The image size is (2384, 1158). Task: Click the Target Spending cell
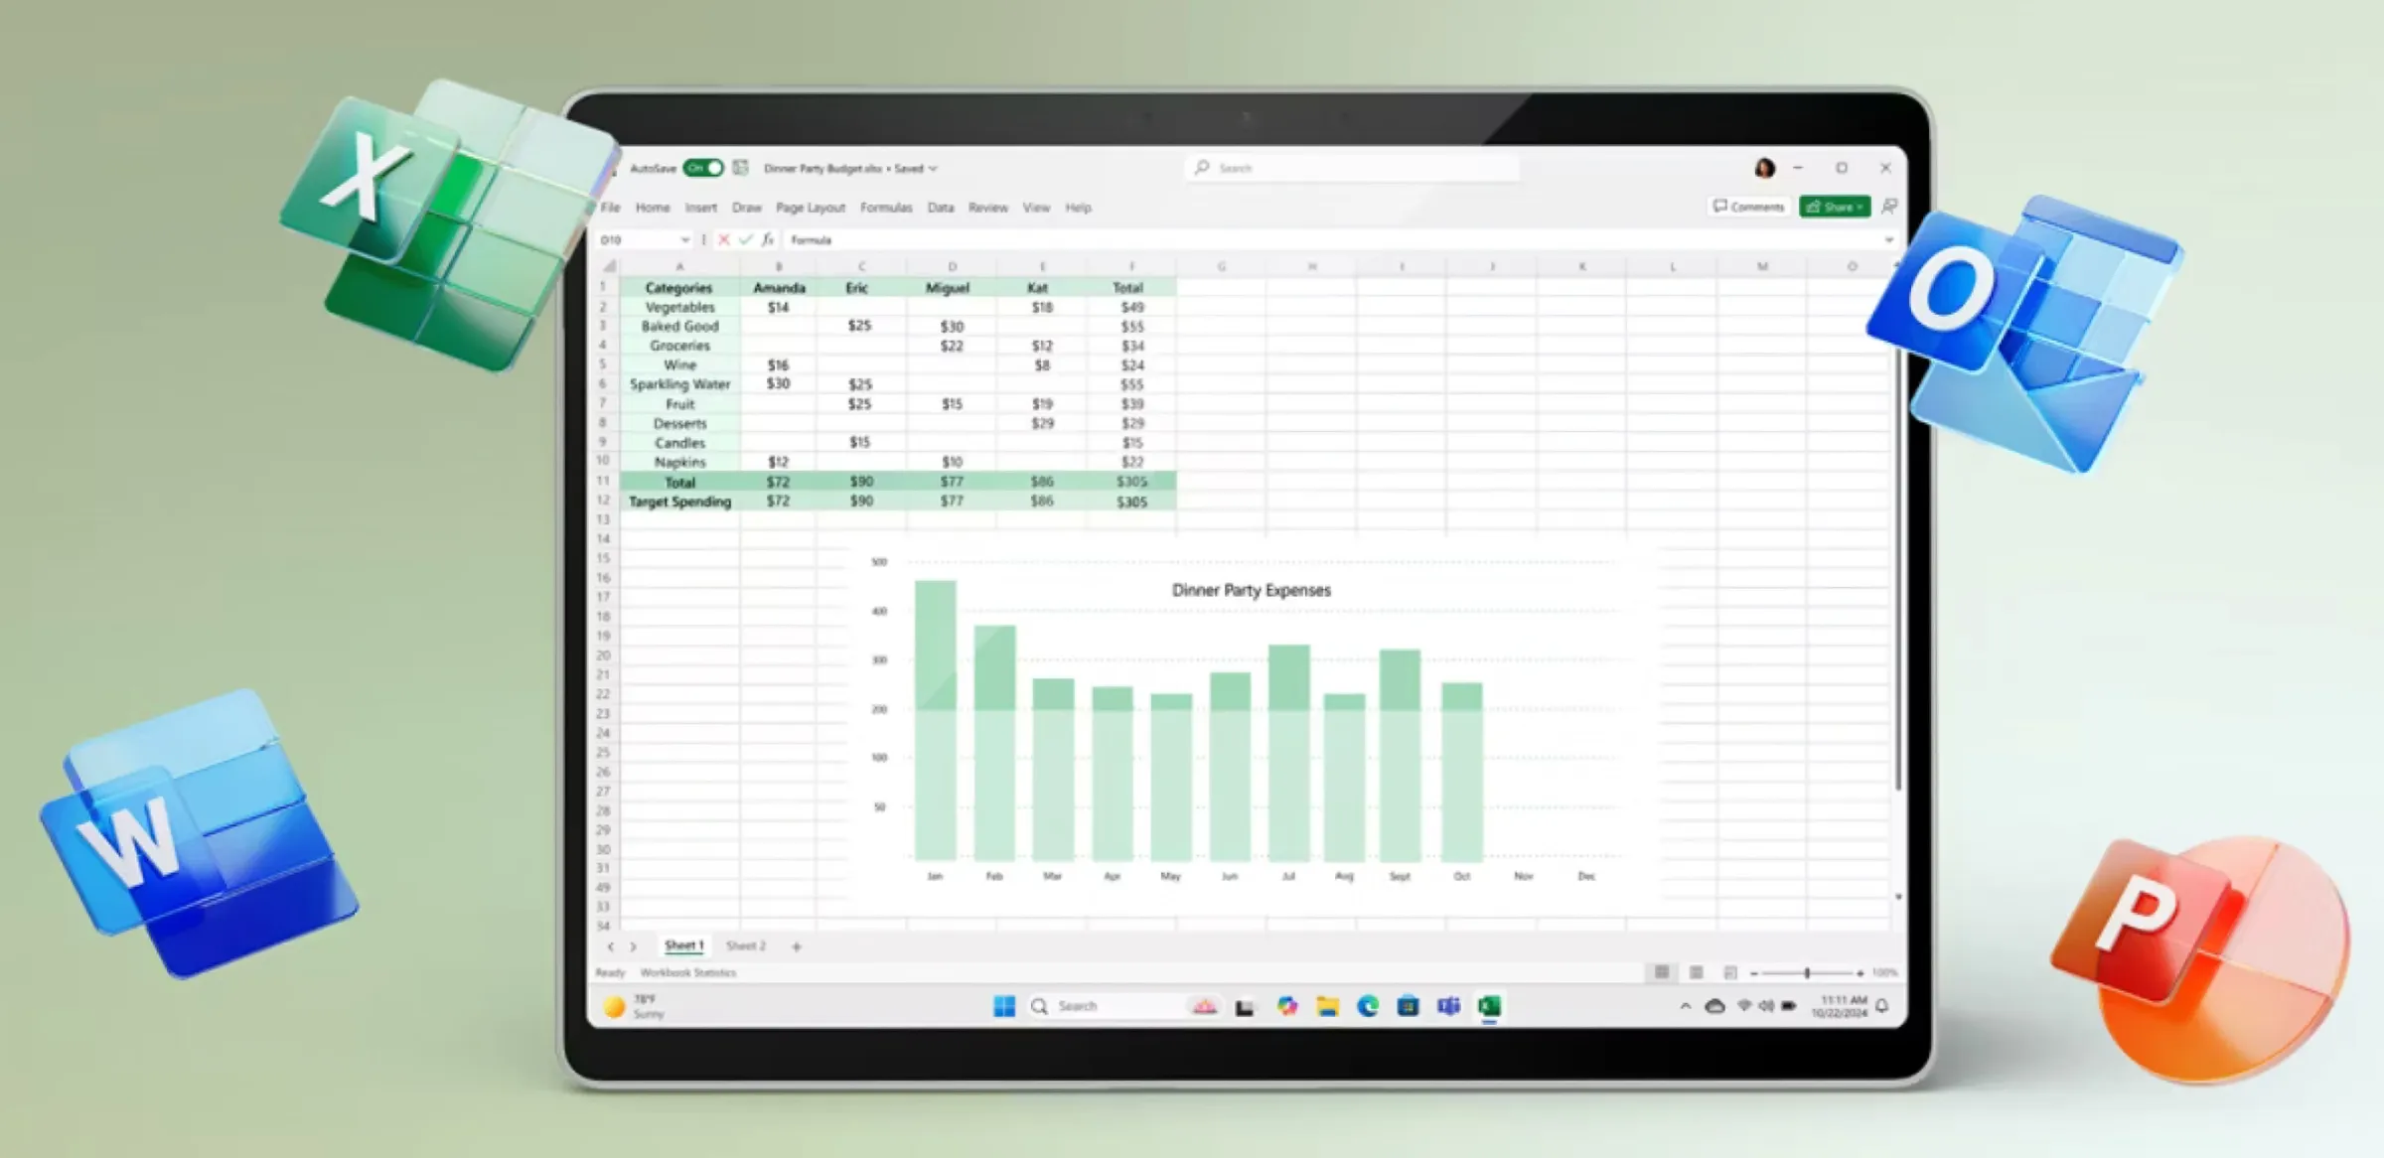click(x=679, y=502)
